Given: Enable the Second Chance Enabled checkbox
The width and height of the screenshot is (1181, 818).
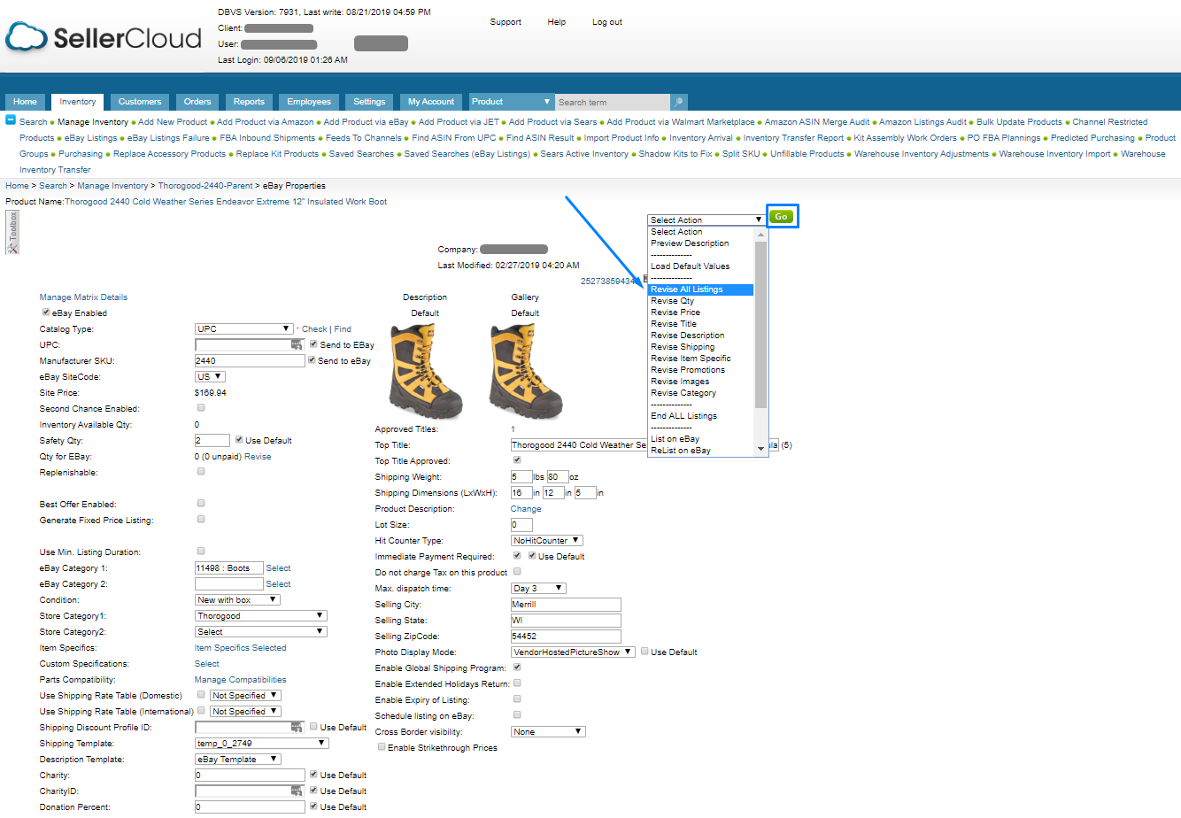Looking at the screenshot, I should tap(201, 408).
